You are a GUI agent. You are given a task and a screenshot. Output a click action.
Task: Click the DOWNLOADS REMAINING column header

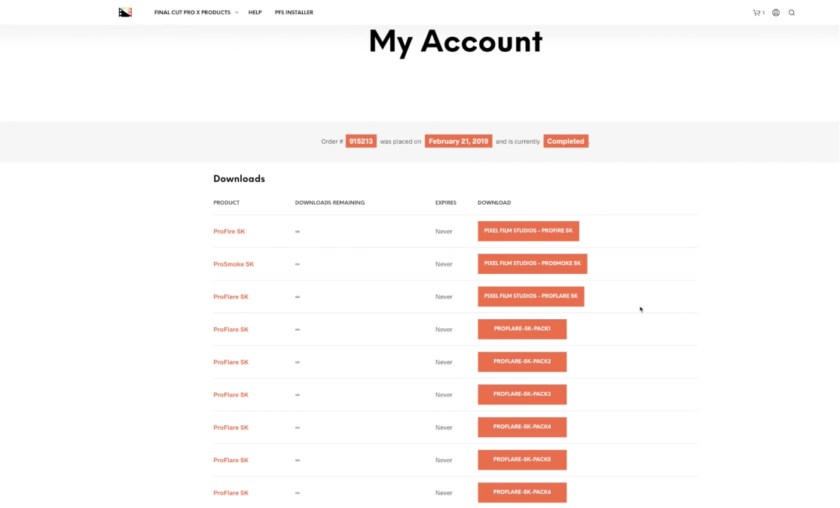[329, 202]
